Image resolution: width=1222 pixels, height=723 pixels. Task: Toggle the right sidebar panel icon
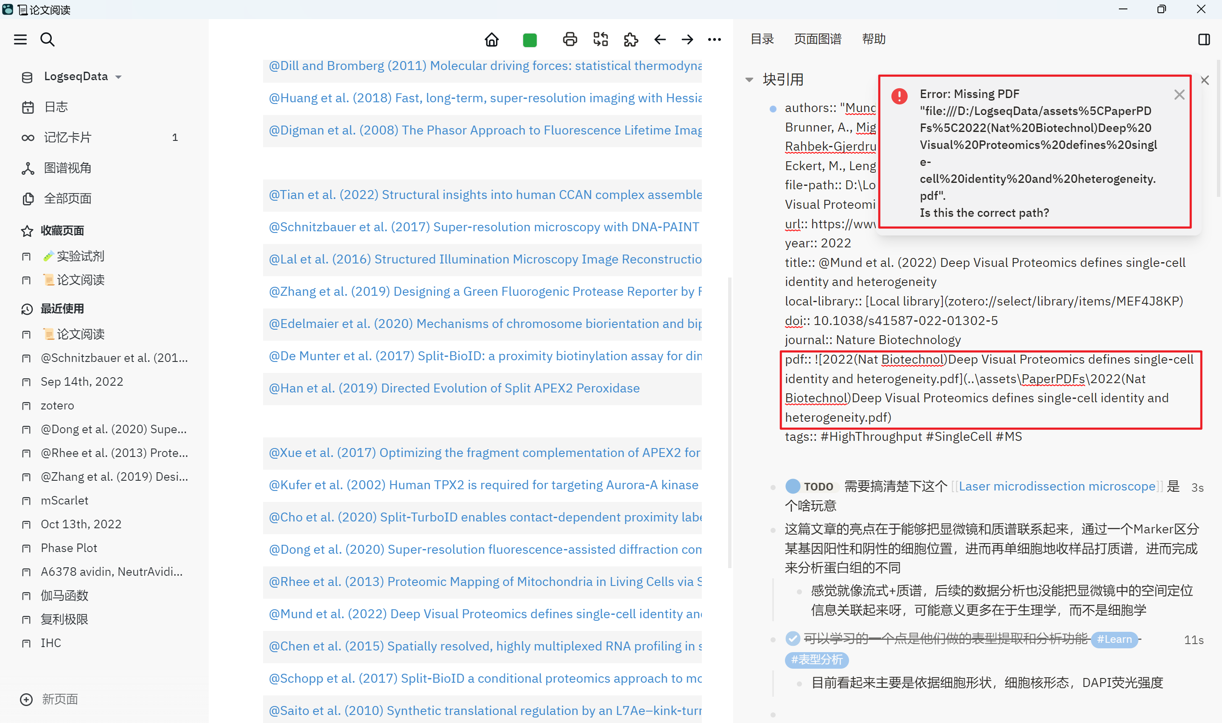pyautogui.click(x=1204, y=39)
